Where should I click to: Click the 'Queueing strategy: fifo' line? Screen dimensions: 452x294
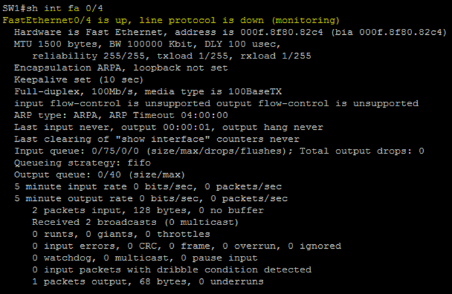81,162
